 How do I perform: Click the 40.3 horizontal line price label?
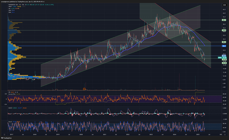pyautogui.click(x=224, y=20)
